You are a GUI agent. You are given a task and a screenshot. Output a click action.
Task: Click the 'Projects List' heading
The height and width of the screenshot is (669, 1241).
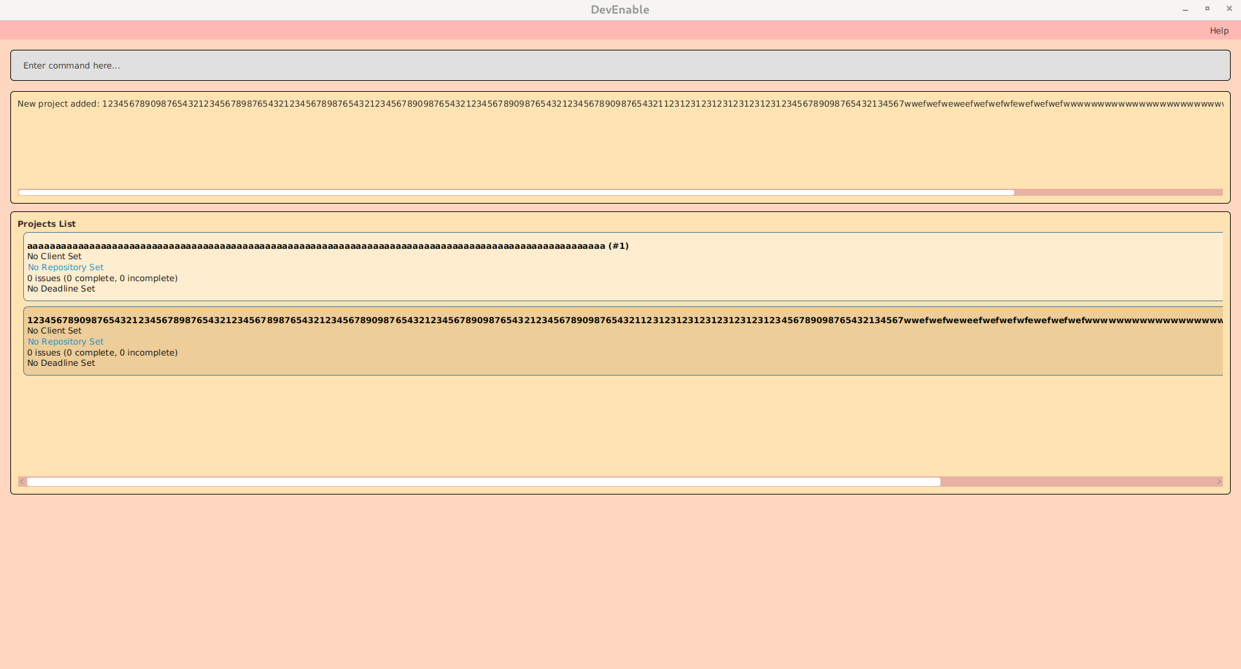click(x=47, y=224)
